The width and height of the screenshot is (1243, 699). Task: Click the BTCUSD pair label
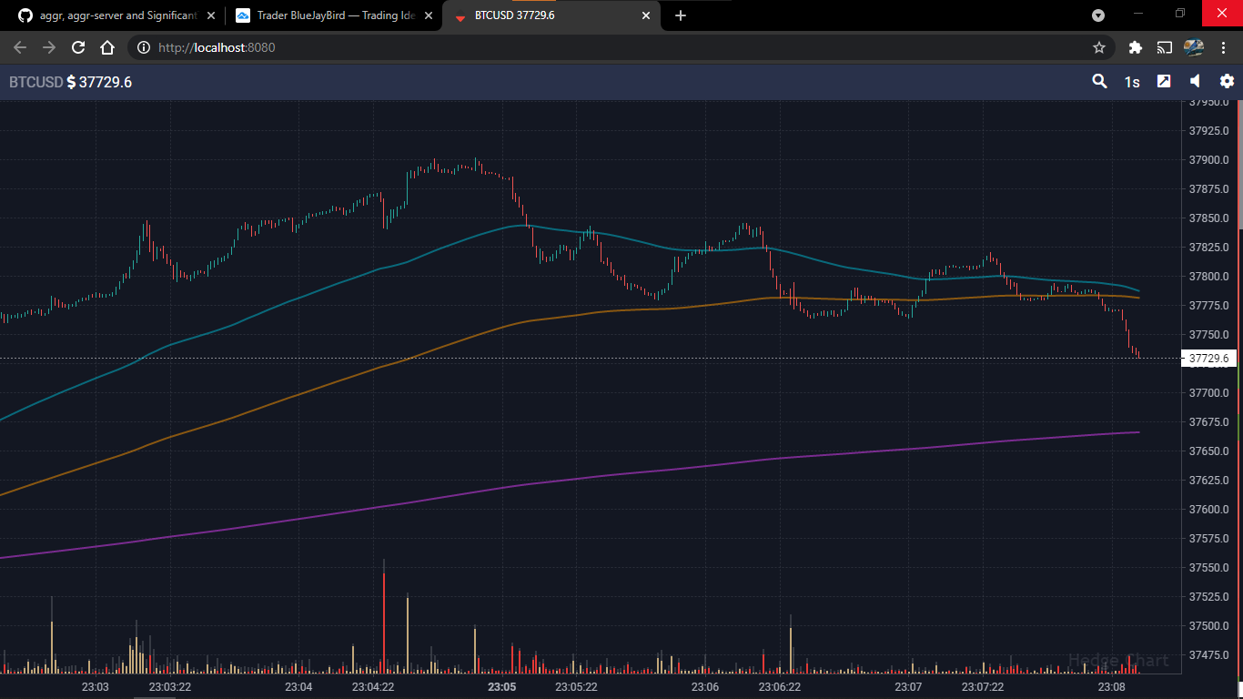tap(36, 82)
